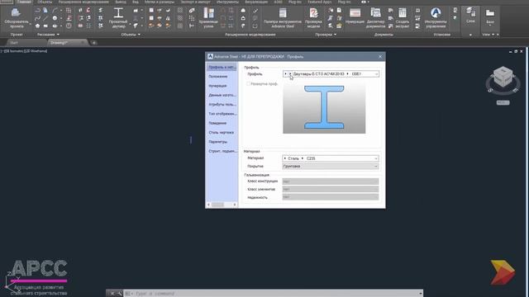This screenshot has width=529, height=297.
Task: Open steel grade arrow before C235
Action: point(303,158)
